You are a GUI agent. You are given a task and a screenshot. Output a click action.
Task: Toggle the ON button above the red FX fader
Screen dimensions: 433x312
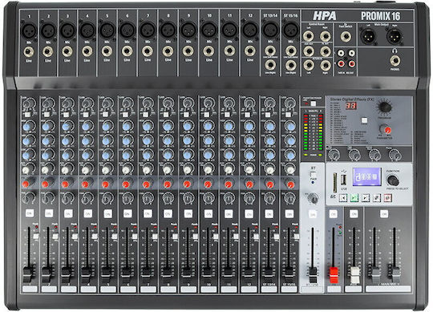[334, 213]
